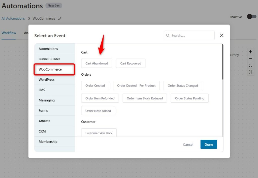Click the Cart section heading
258x178 pixels.
84,52
